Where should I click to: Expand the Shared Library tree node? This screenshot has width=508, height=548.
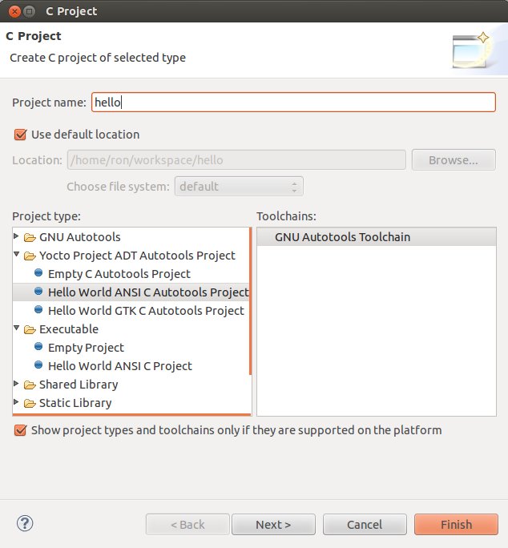[17, 385]
